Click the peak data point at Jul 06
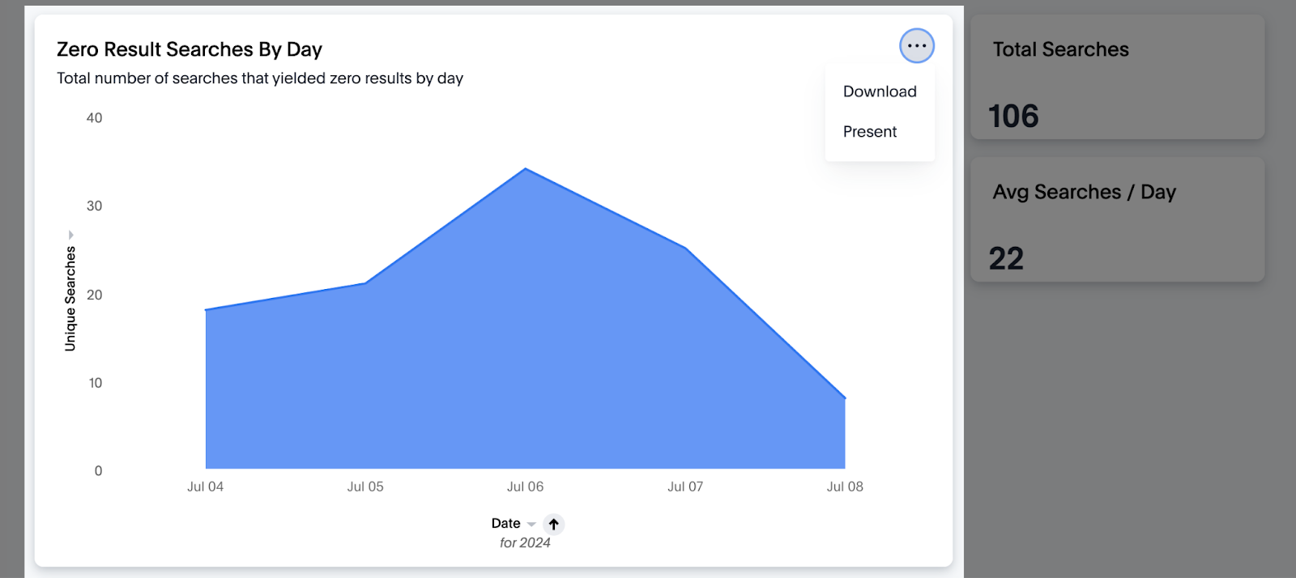Viewport: 1296px width, 578px height. click(525, 168)
